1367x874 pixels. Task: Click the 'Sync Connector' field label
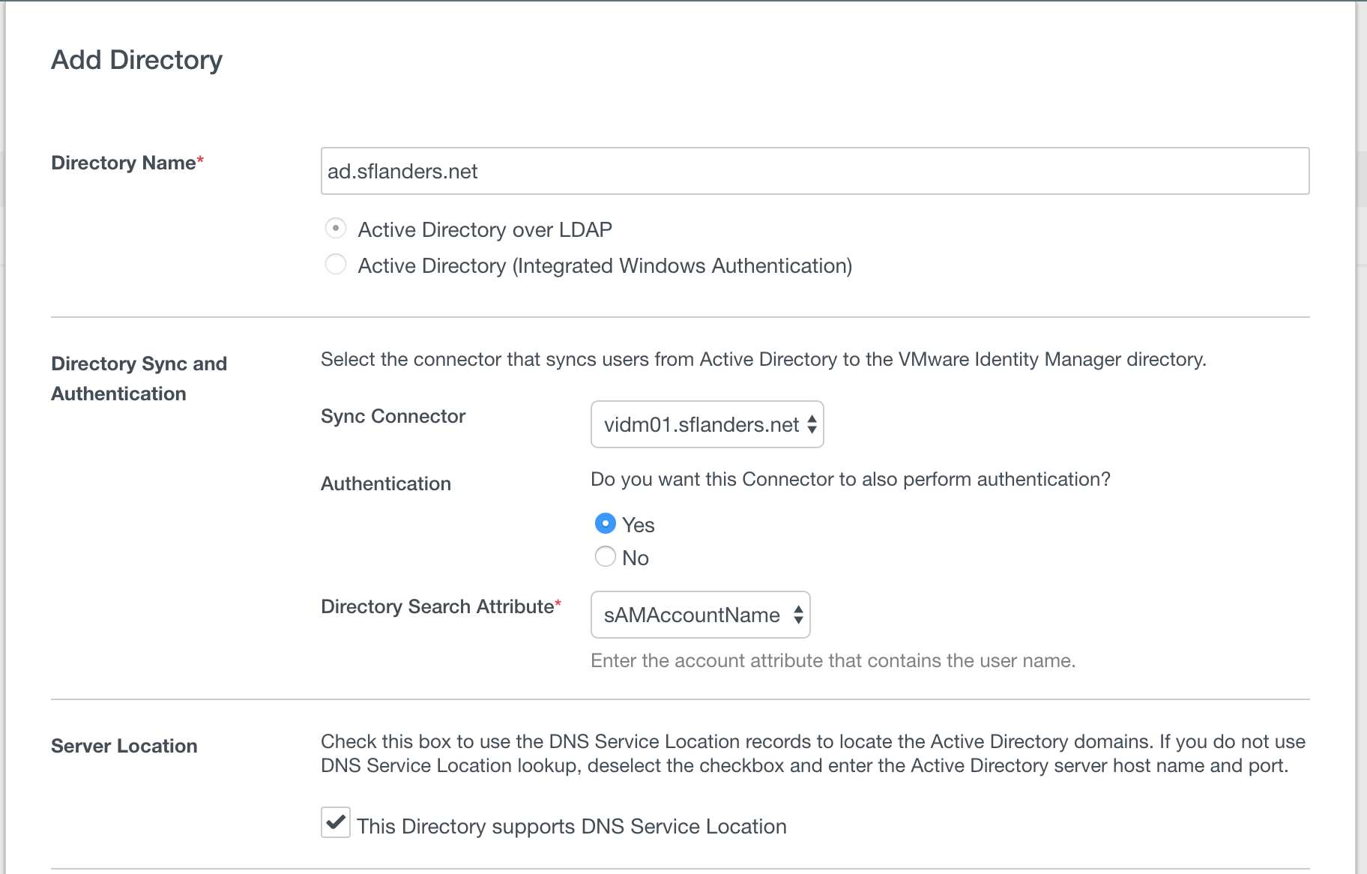tap(393, 416)
